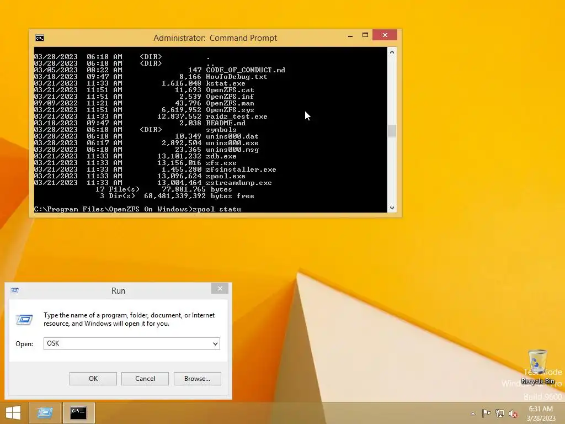
Task: Click unins000.dat in the listing
Action: point(232,136)
